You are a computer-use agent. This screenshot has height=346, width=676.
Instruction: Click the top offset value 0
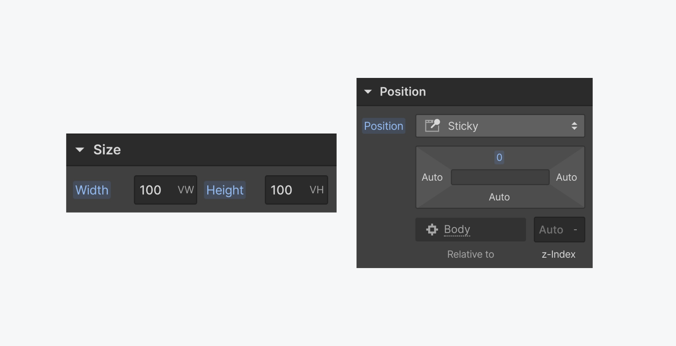tap(499, 158)
